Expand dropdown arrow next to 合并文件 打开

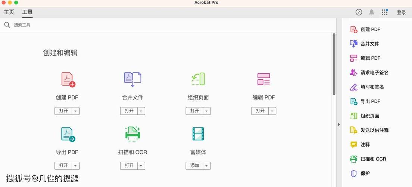pos(141,111)
